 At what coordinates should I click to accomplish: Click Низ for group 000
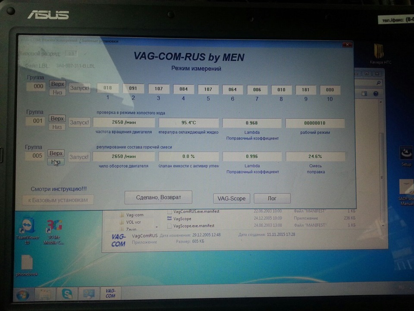[x=57, y=92]
